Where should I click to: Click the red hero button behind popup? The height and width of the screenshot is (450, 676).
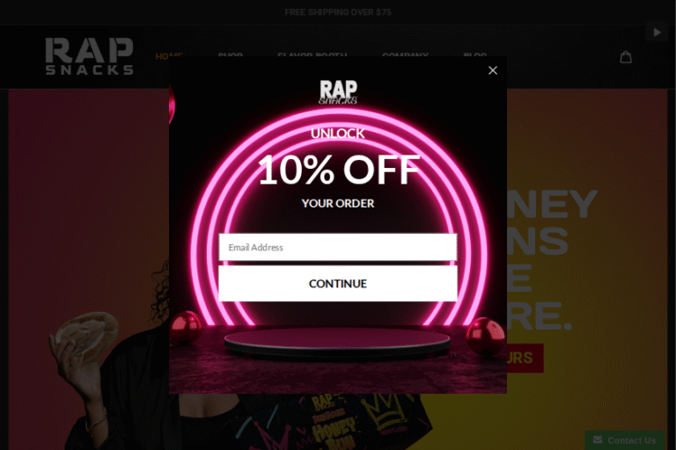525,358
